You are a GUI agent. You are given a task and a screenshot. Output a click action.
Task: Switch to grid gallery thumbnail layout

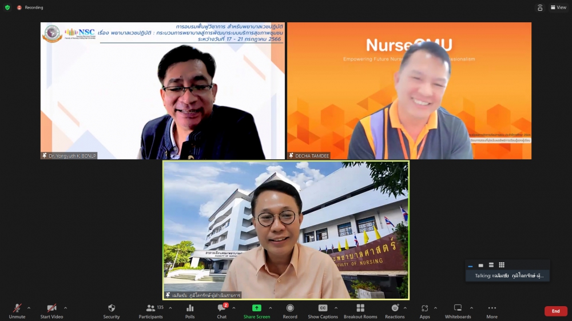coord(502,265)
